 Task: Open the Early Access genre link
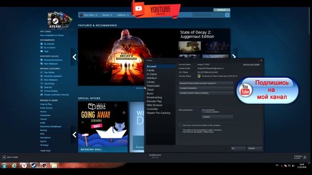pyautogui.click(x=46, y=108)
